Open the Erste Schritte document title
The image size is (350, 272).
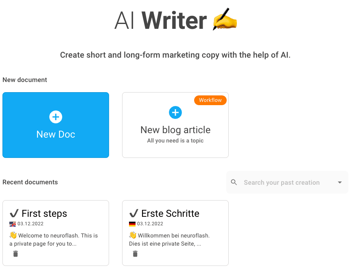point(170,214)
